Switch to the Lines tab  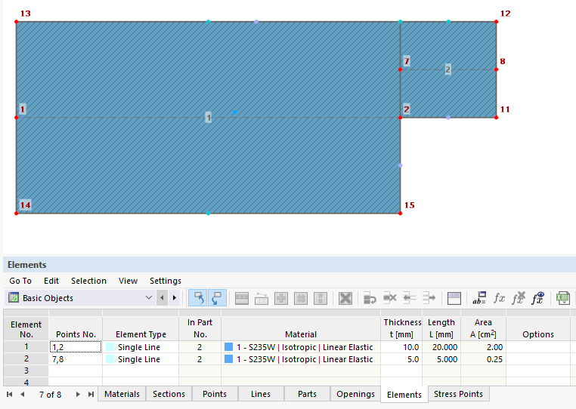coord(261,394)
